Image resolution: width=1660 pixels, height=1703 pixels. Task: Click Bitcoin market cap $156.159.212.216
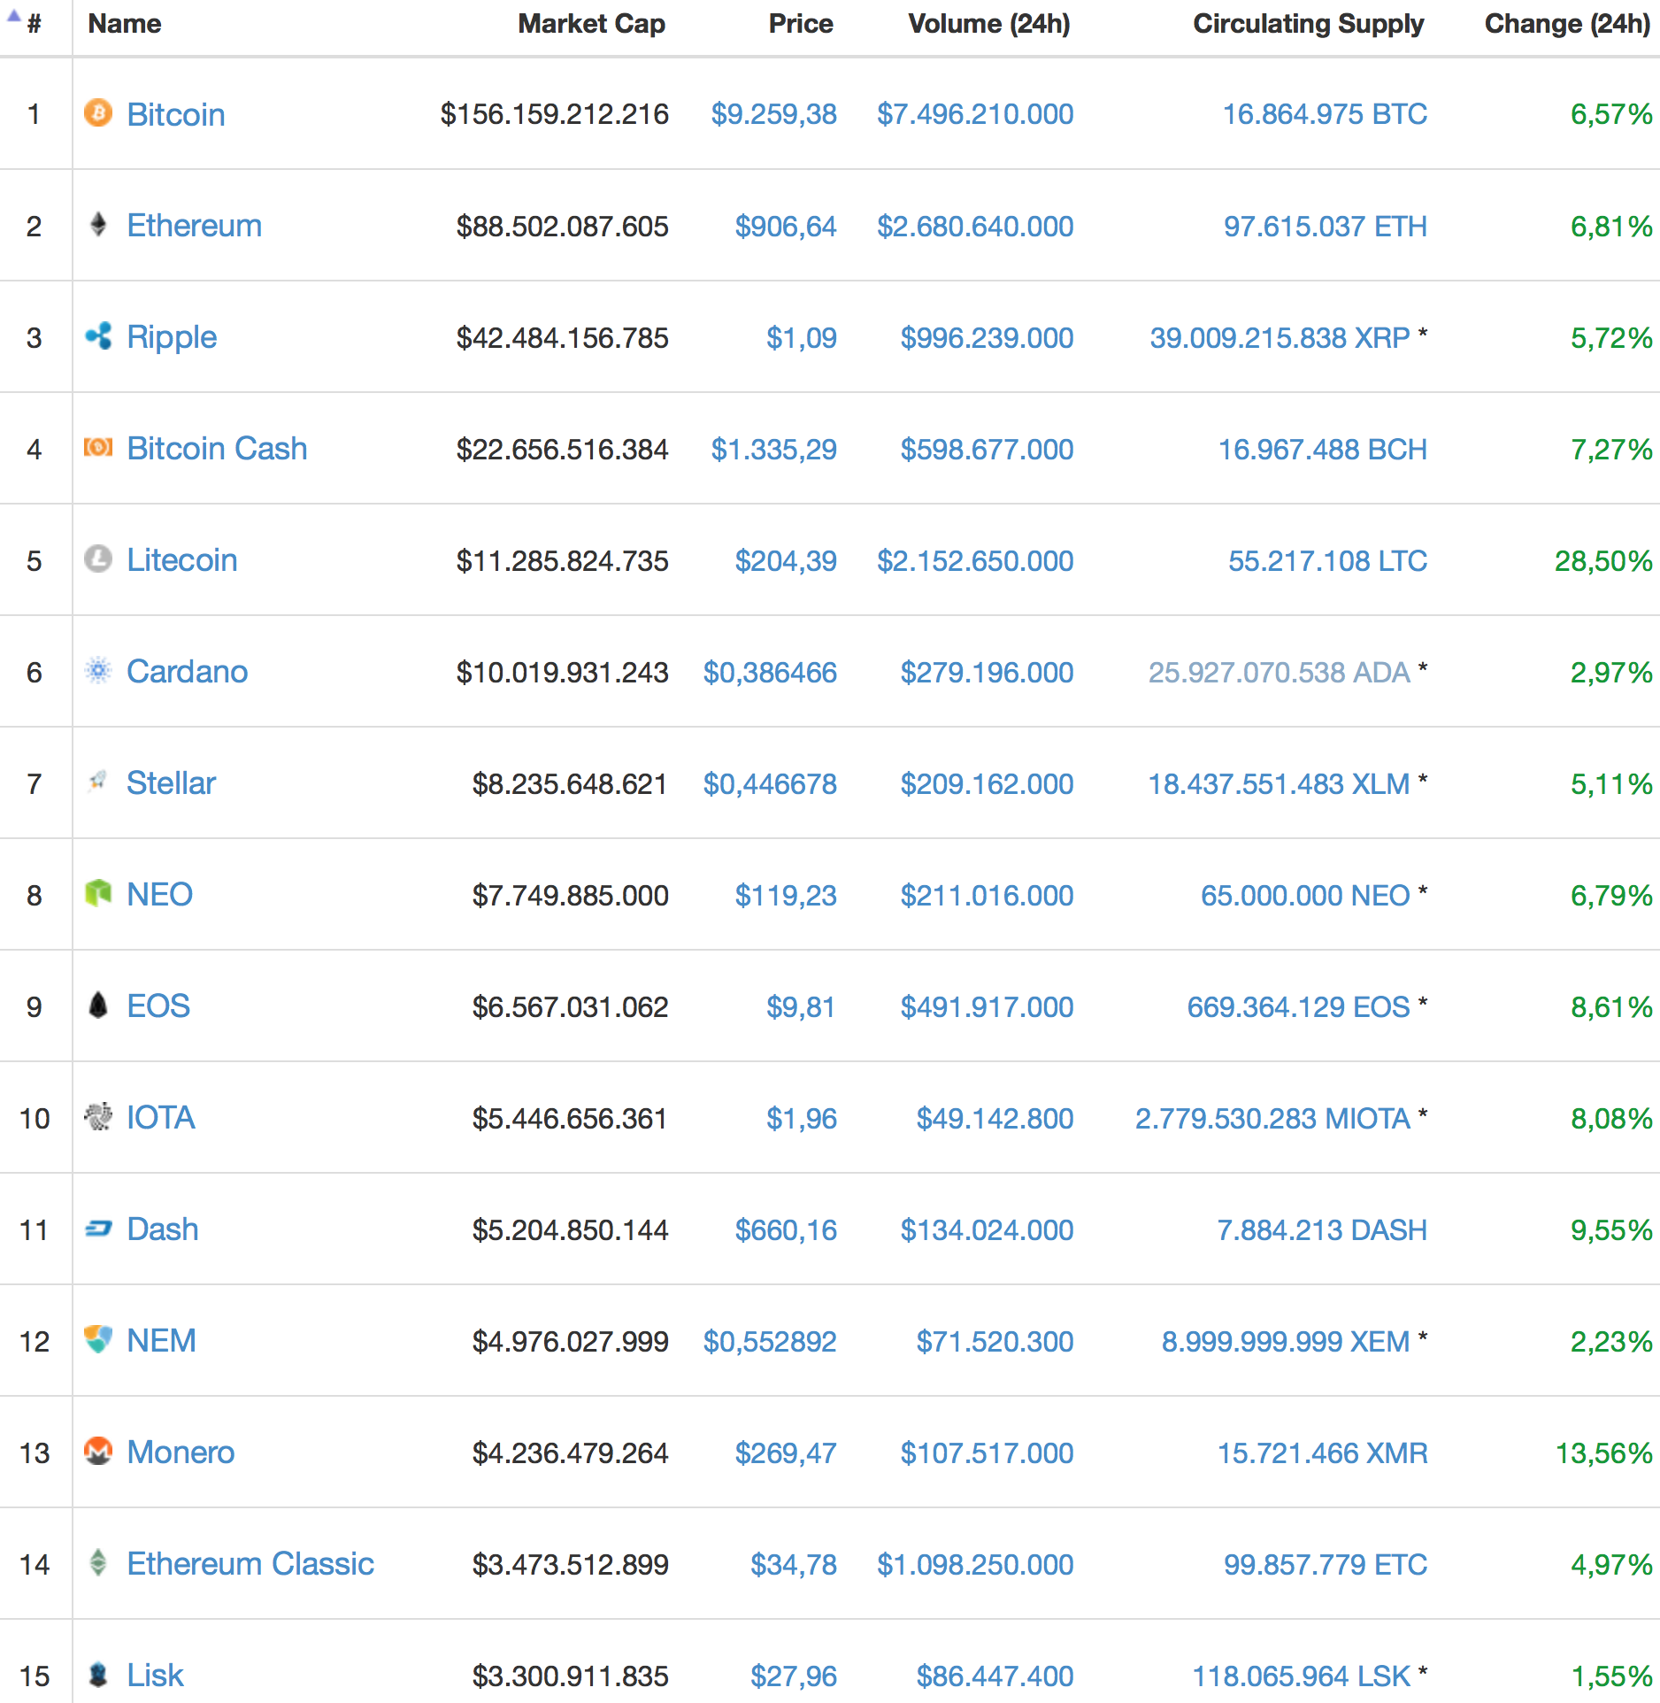tap(555, 115)
